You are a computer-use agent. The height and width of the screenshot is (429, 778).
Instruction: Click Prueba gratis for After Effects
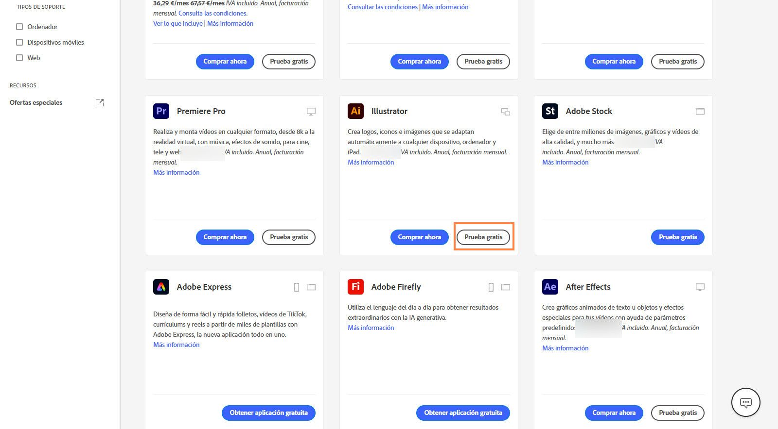(x=678, y=413)
